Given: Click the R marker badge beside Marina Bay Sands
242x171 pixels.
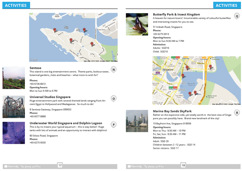Looking at the screenshot, I should click(x=237, y=113).
